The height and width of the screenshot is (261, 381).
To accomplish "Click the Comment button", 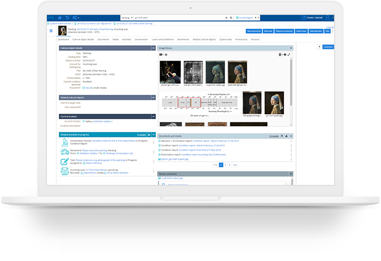I will 329,47.
